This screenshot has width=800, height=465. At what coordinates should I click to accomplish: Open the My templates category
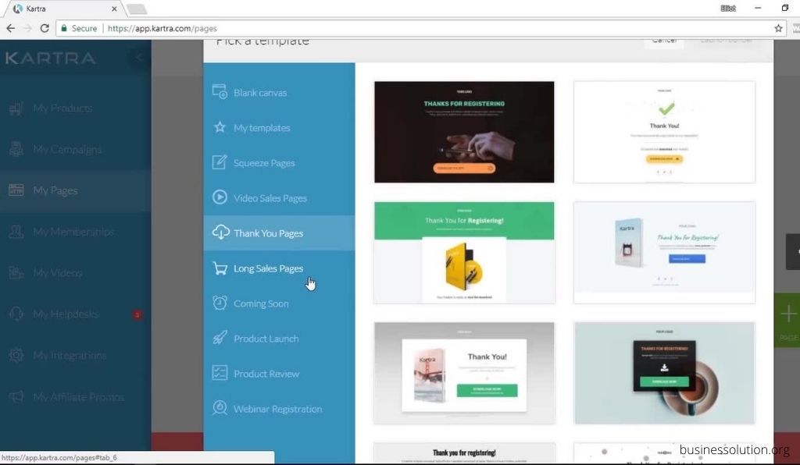tap(279, 128)
